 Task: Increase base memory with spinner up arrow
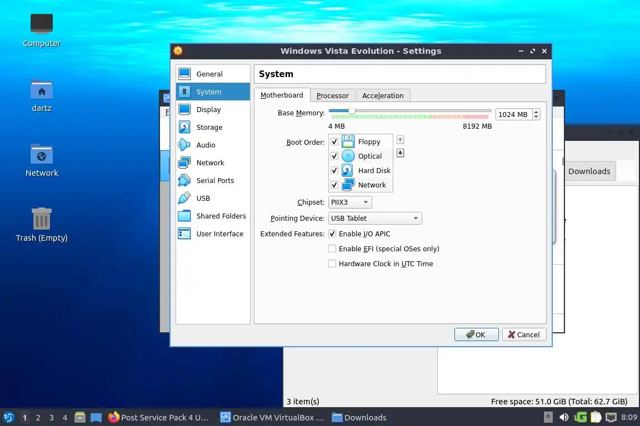tap(536, 111)
